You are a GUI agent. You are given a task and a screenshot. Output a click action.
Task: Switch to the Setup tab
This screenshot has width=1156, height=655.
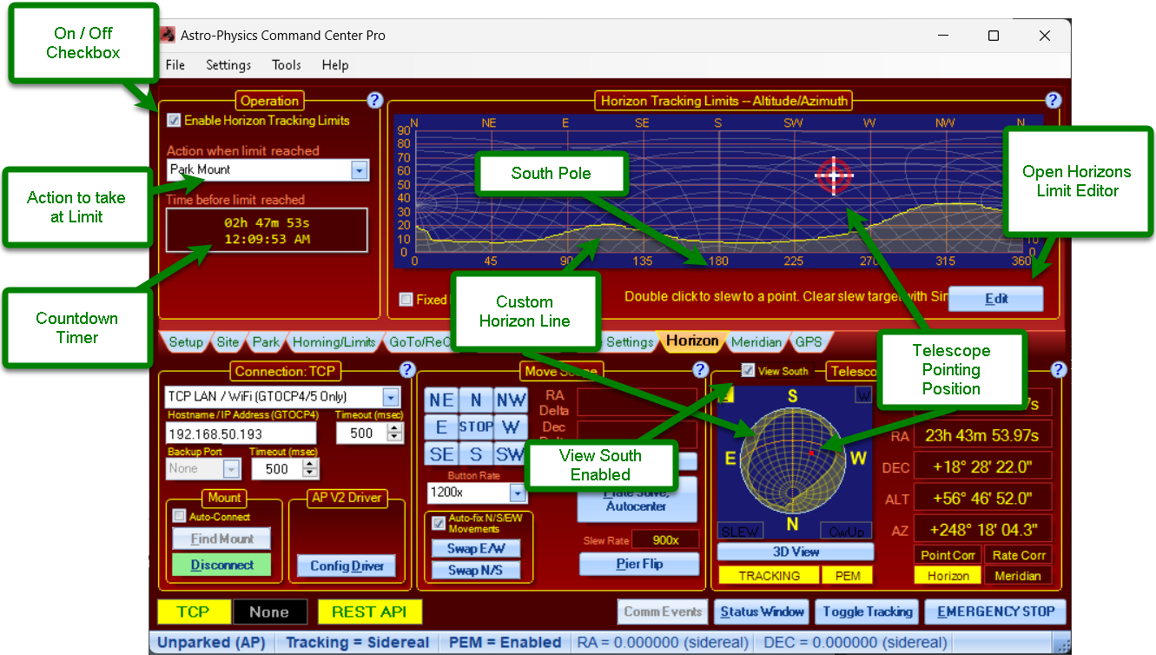(x=185, y=342)
